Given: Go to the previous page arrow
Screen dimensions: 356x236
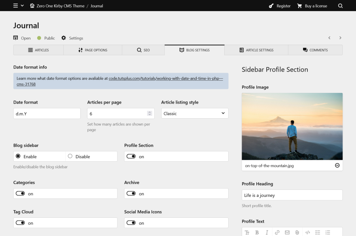Looking at the screenshot, I should tap(329, 38).
